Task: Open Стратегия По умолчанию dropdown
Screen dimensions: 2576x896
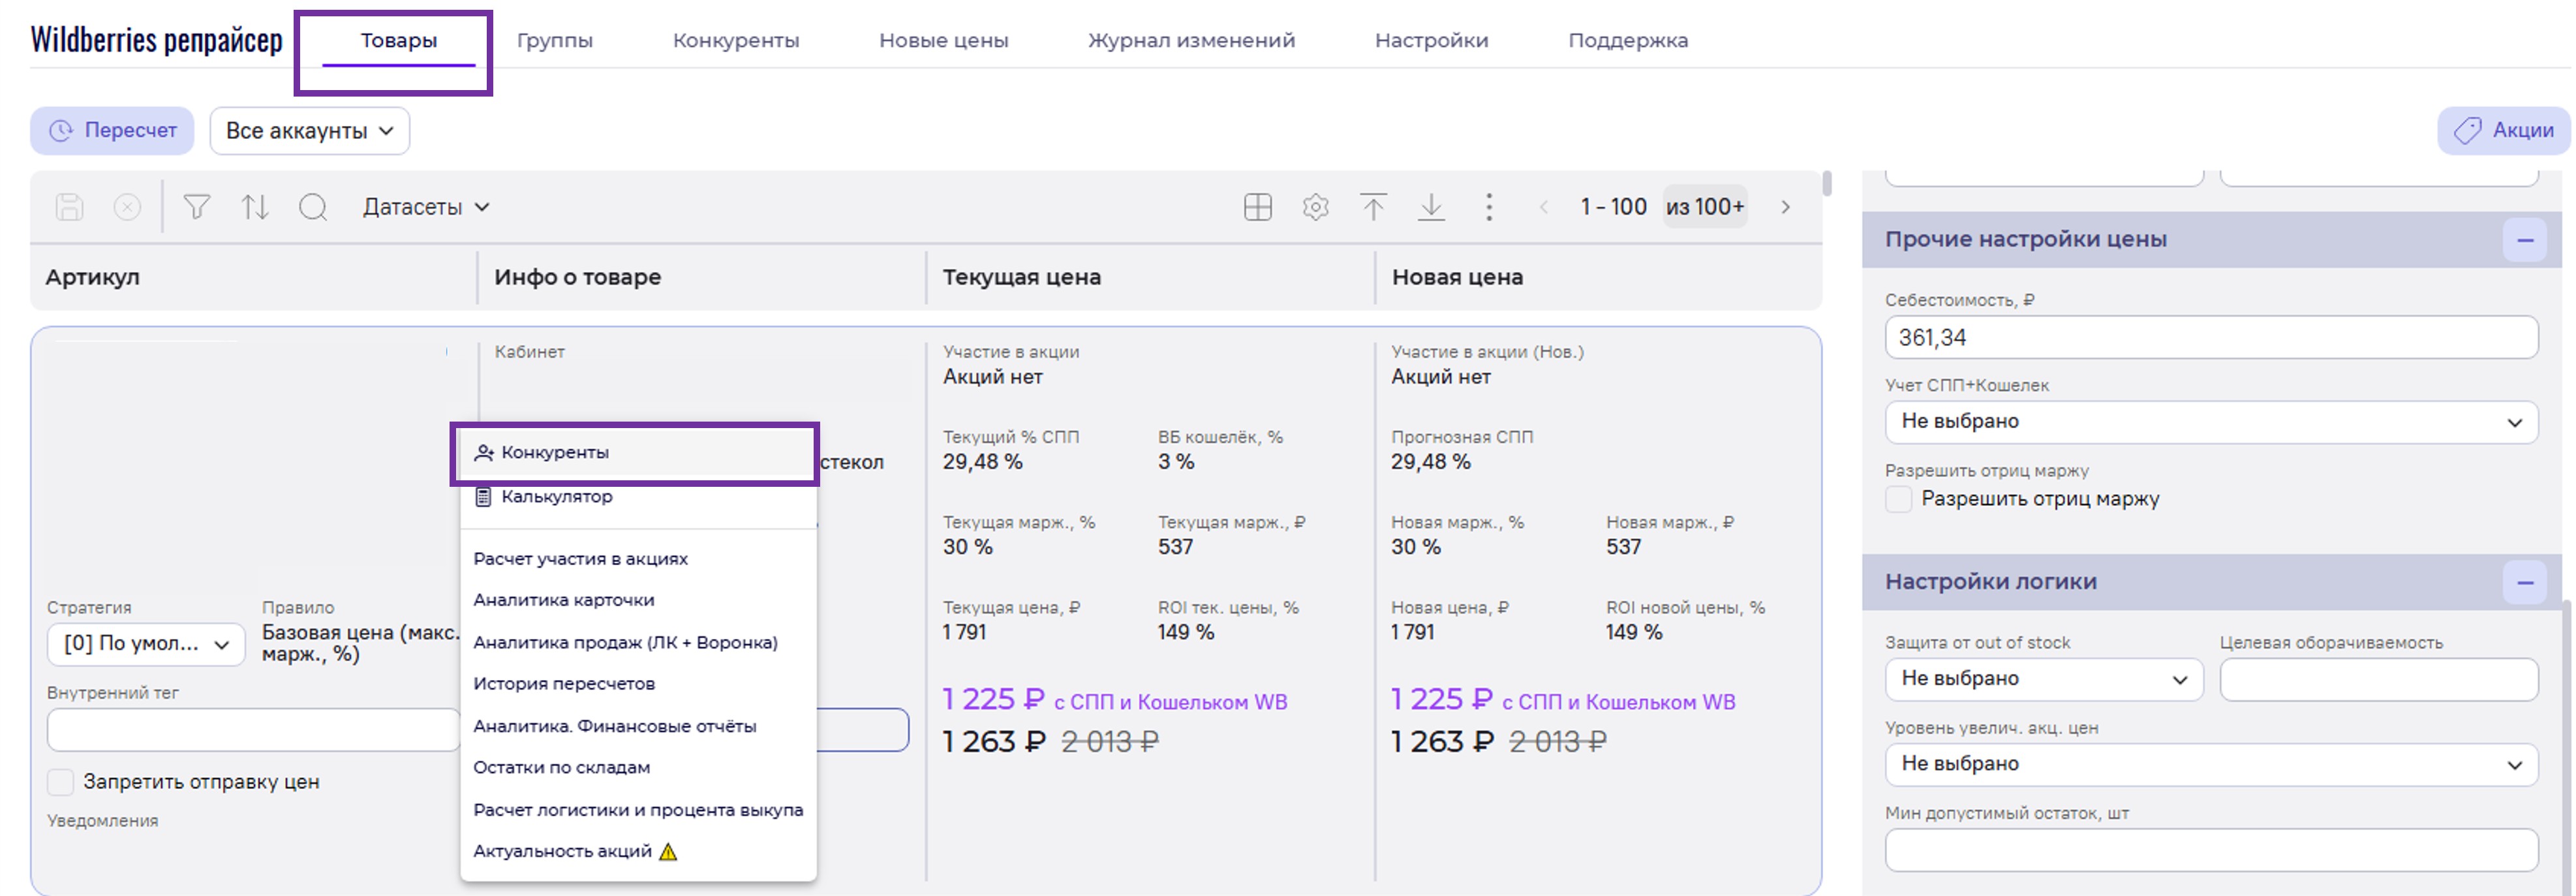Action: point(146,644)
